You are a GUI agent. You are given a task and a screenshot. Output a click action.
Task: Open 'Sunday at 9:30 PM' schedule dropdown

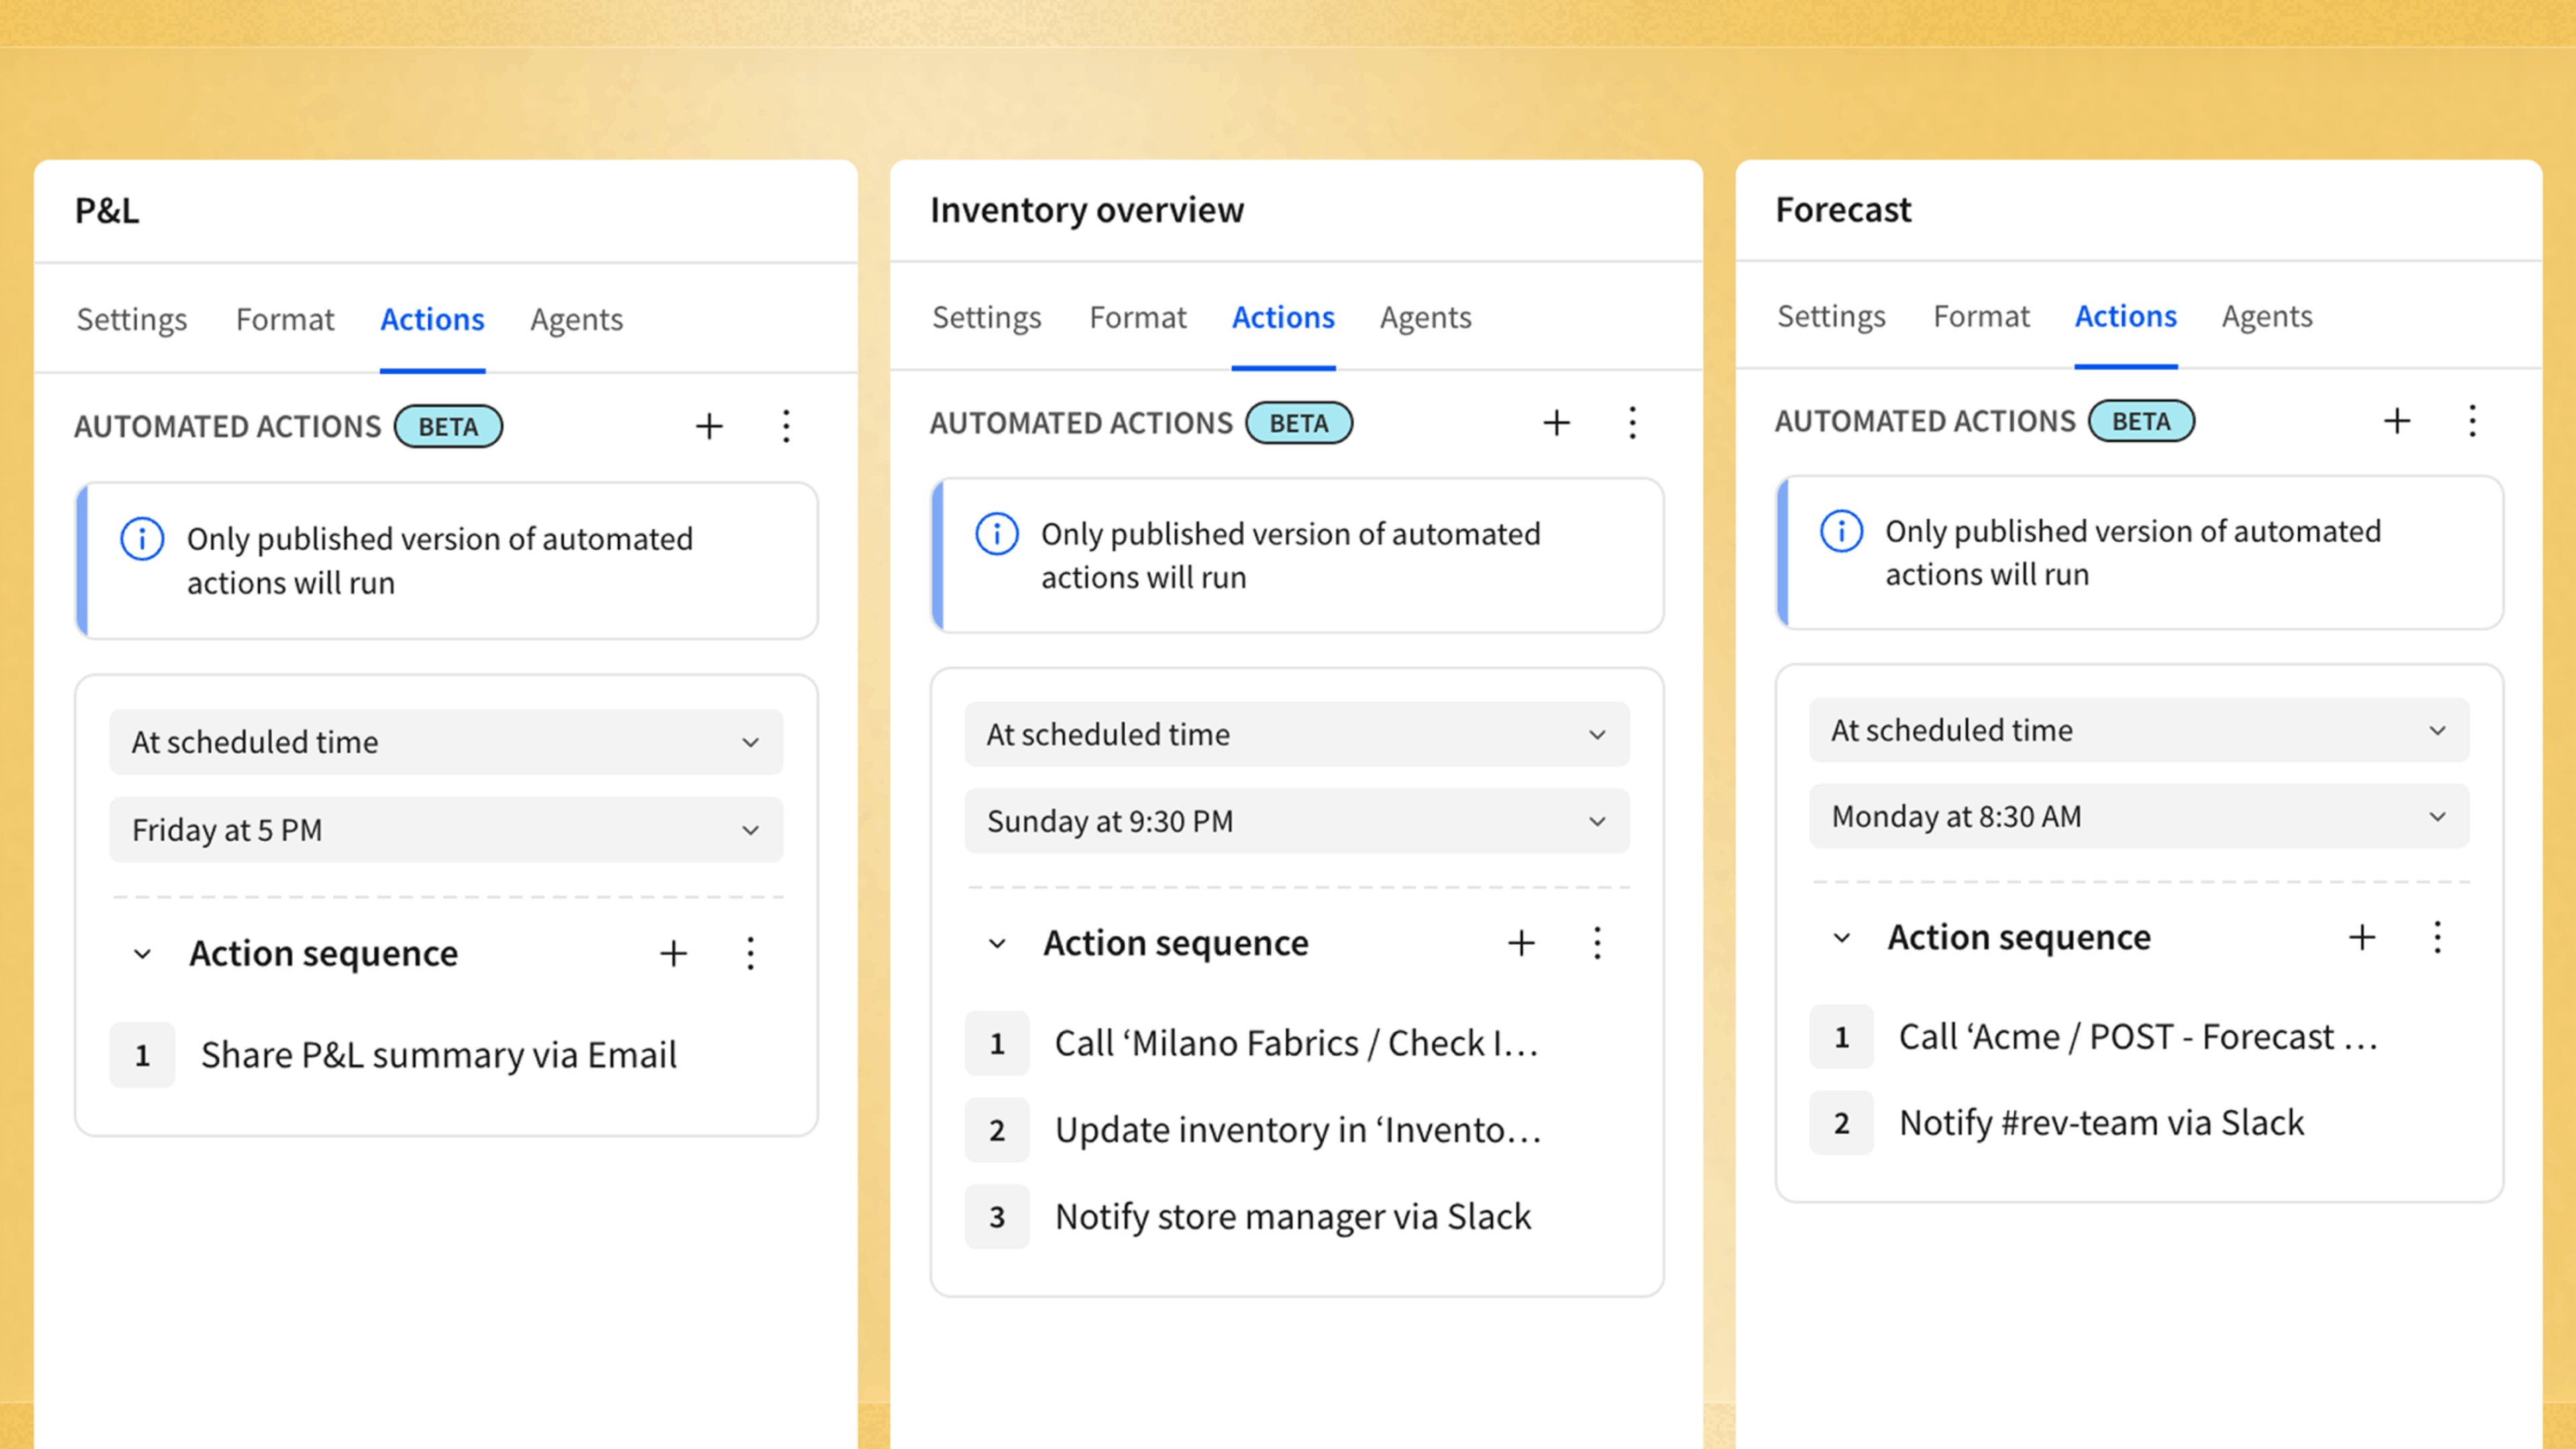(1297, 821)
